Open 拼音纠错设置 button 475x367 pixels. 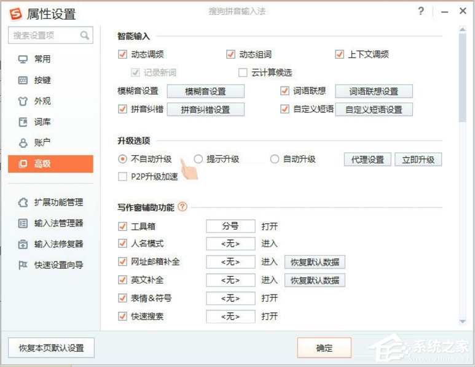click(x=206, y=109)
